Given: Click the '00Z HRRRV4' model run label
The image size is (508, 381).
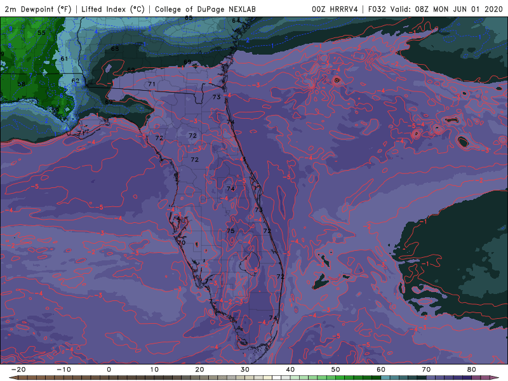Looking at the screenshot, I should tap(335, 9).
